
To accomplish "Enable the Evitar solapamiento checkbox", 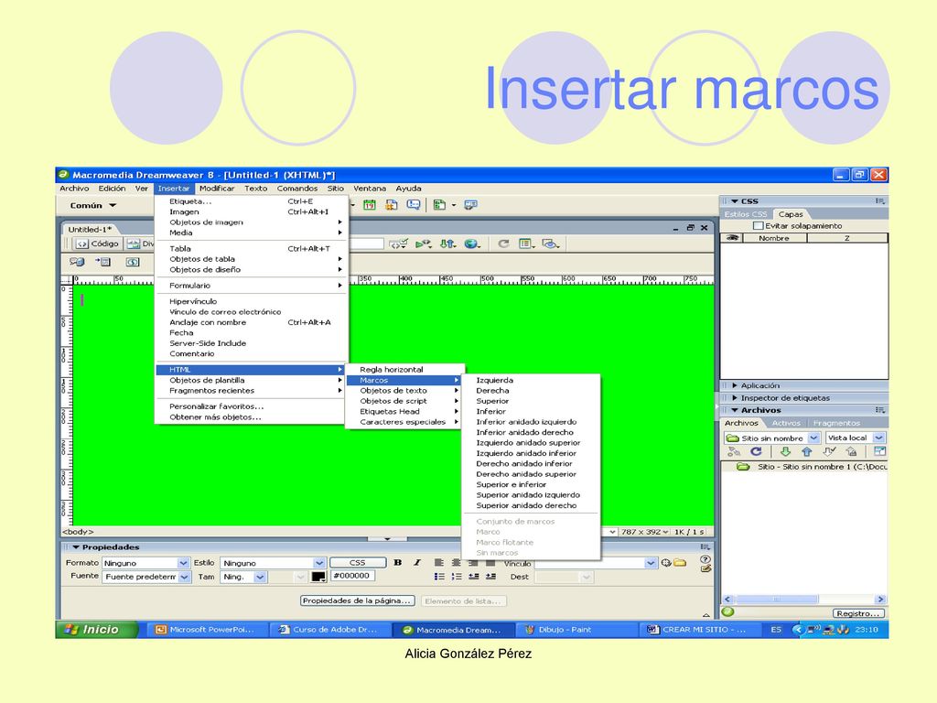I will point(759,226).
